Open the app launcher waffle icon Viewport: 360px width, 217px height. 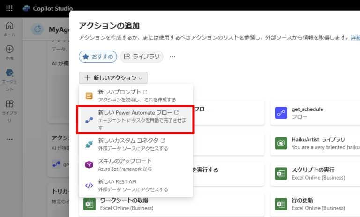point(9,8)
